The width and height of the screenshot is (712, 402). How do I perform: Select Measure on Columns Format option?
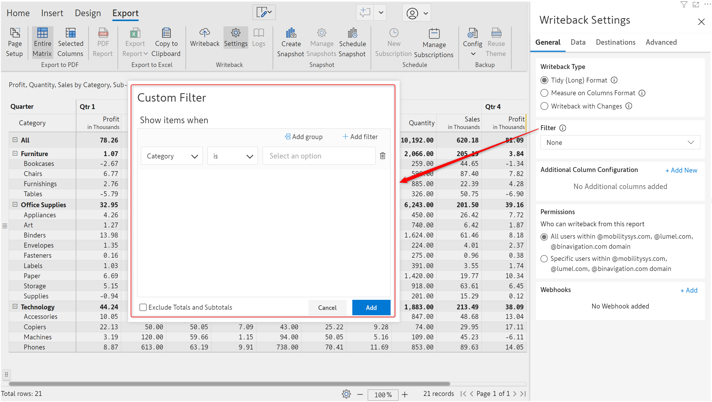point(544,93)
